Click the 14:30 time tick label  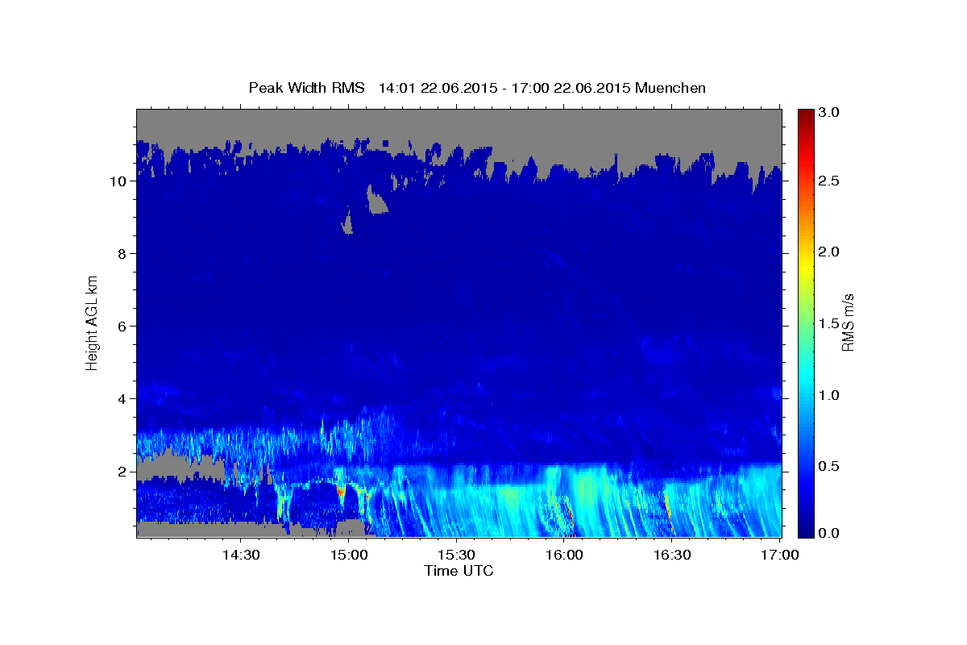241,555
